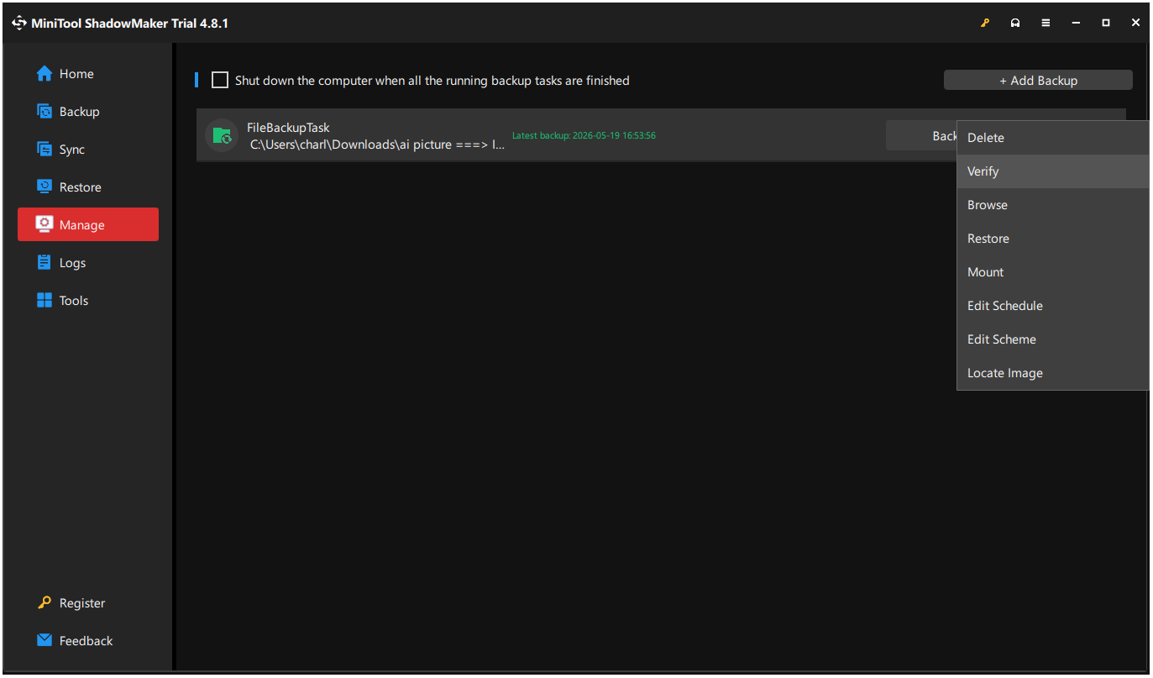Click the Logs clipboard icon in sidebar
This screenshot has height=678, width=1153.
[45, 263]
